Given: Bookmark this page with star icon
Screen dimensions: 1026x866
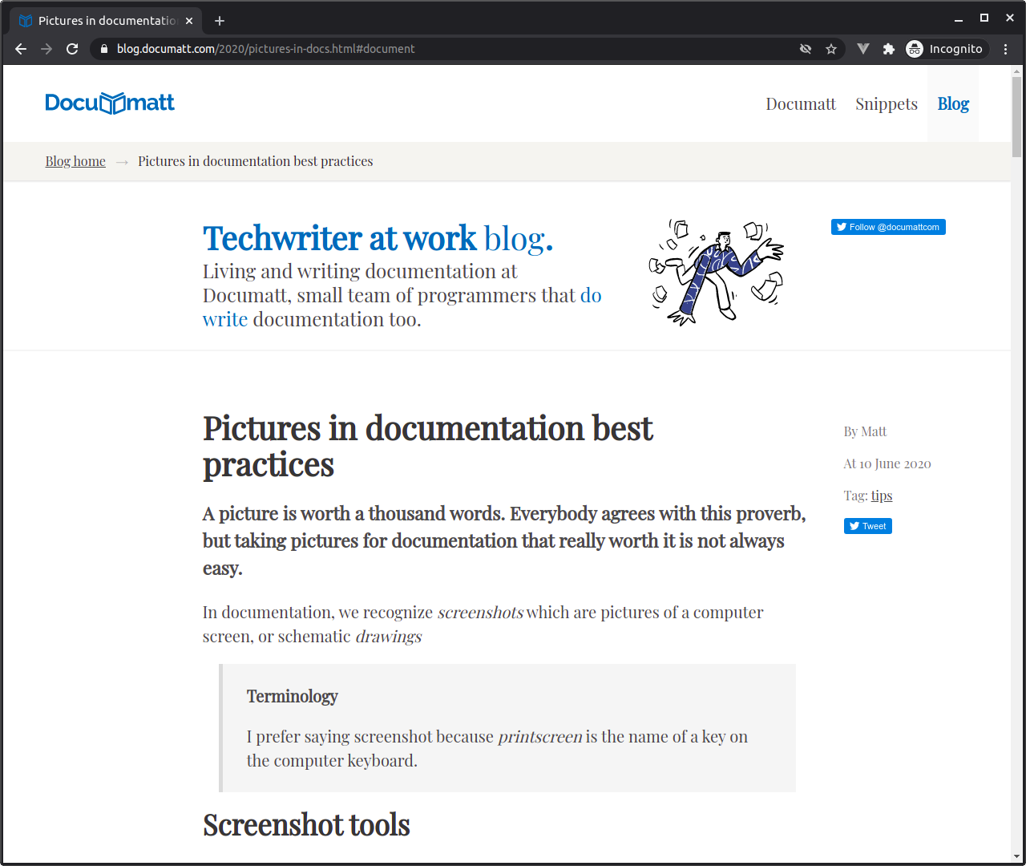Looking at the screenshot, I should [x=831, y=49].
